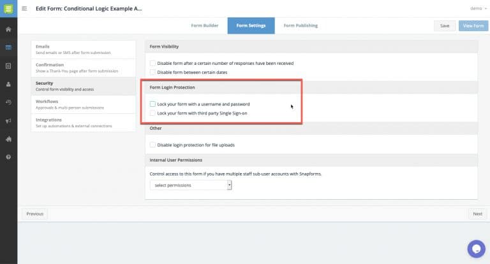Click the history clock sidebar icon
490x264 pixels.
[x=8, y=102]
